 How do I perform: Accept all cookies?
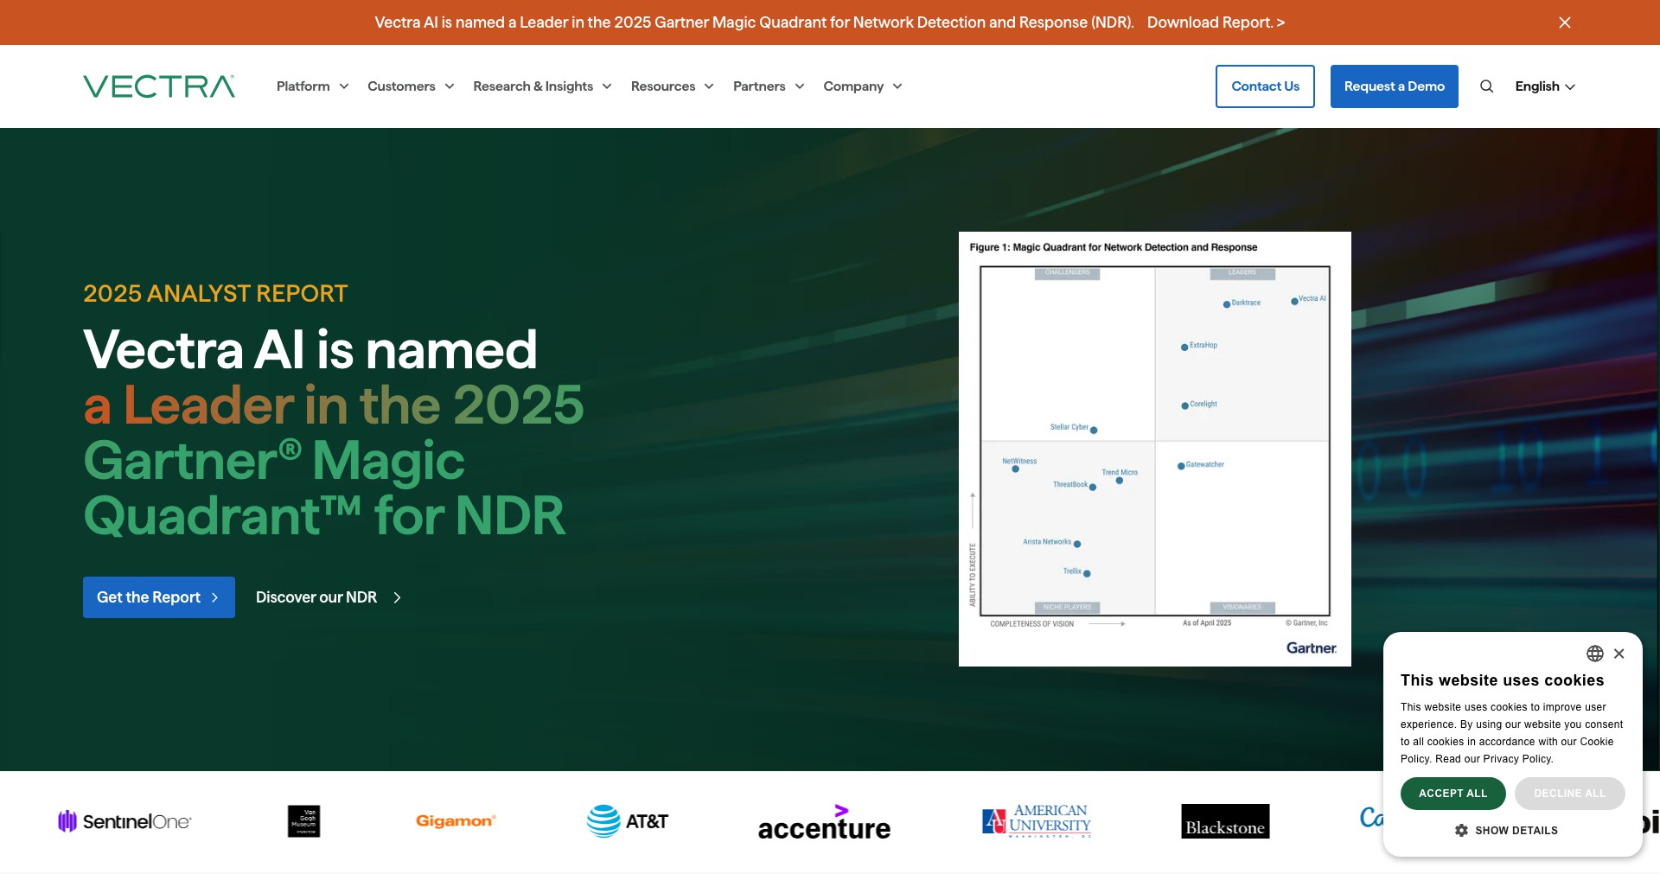click(1452, 794)
